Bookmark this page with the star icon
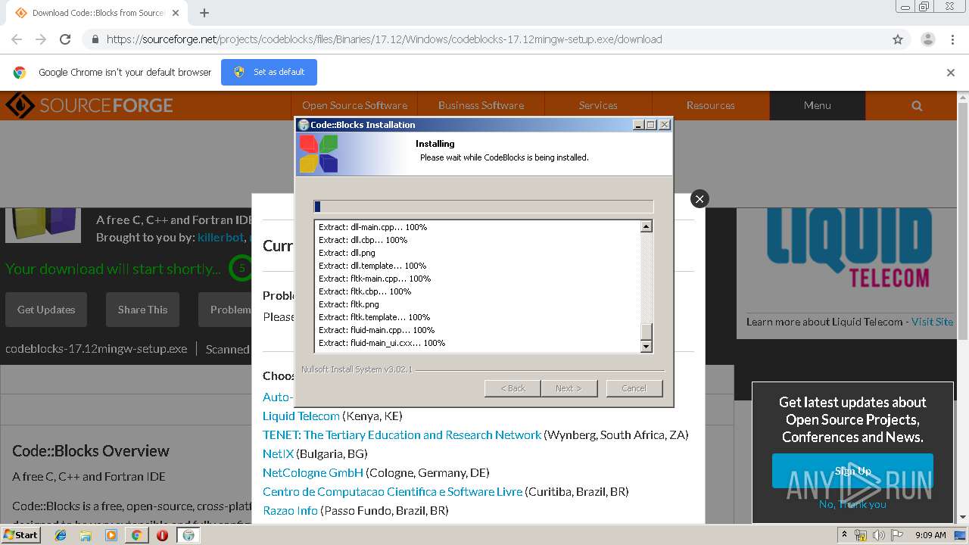Screen dimensions: 969x545 pyautogui.click(x=898, y=39)
